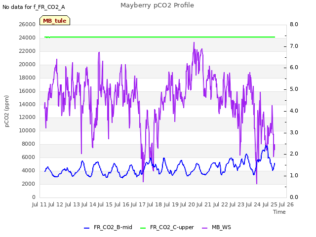Click the blue FR_CO2_B-mid legend swatch
This screenshot has width=316, height=237.
[87, 228]
